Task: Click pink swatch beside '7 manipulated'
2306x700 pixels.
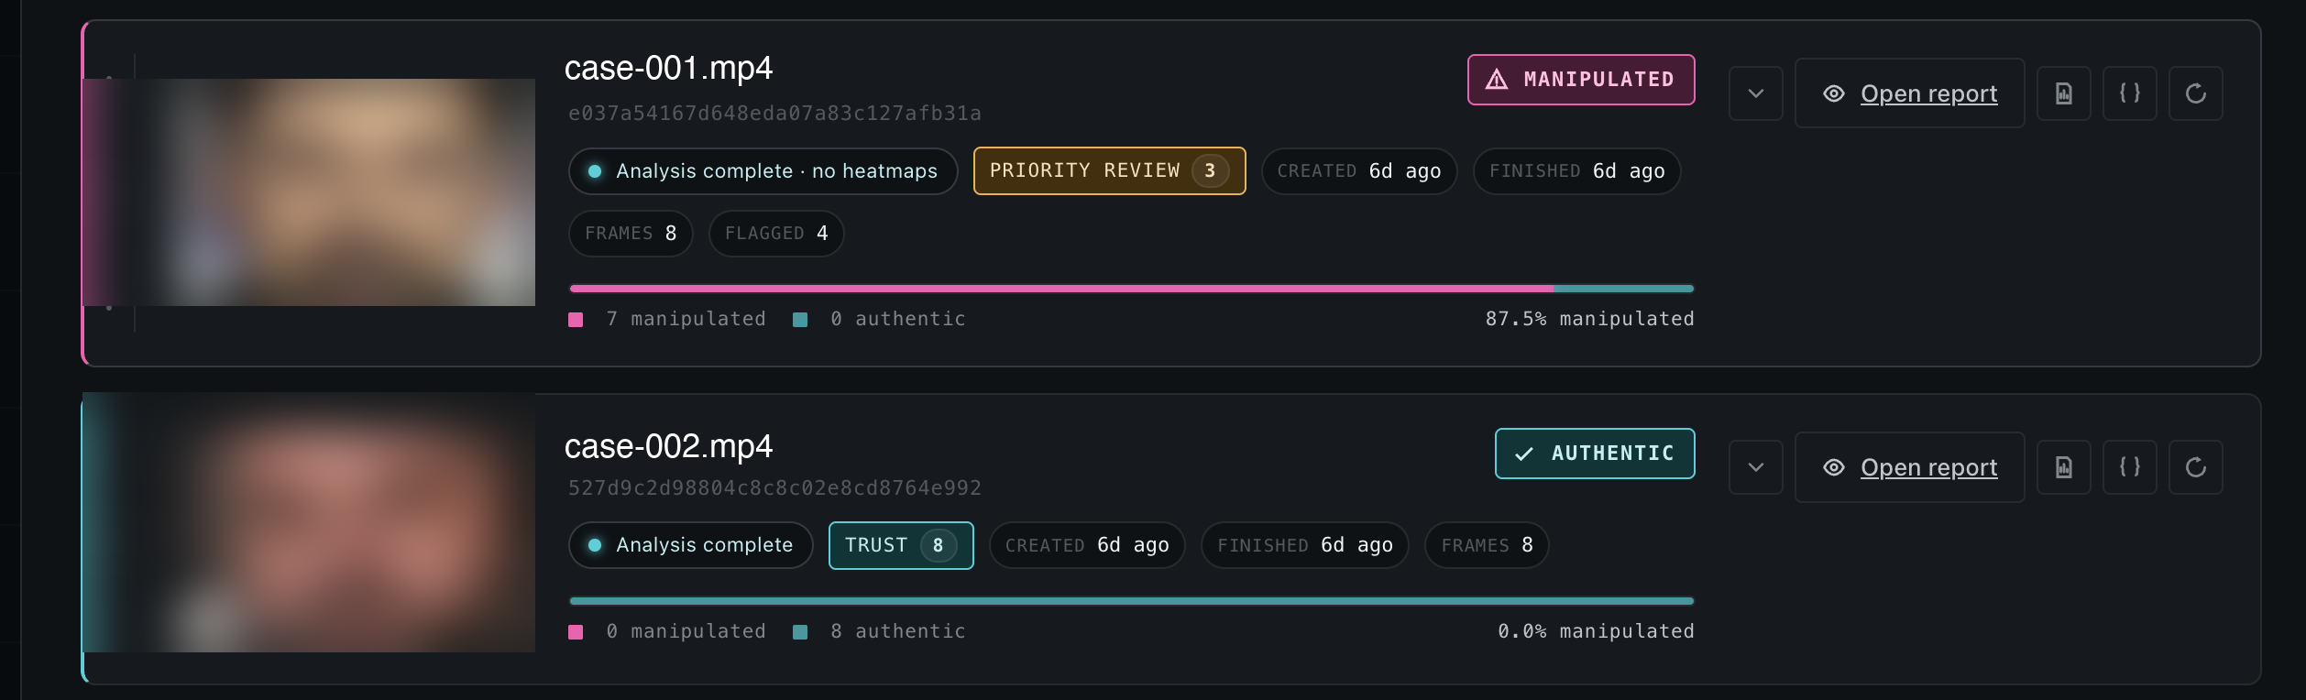Action: click(576, 320)
